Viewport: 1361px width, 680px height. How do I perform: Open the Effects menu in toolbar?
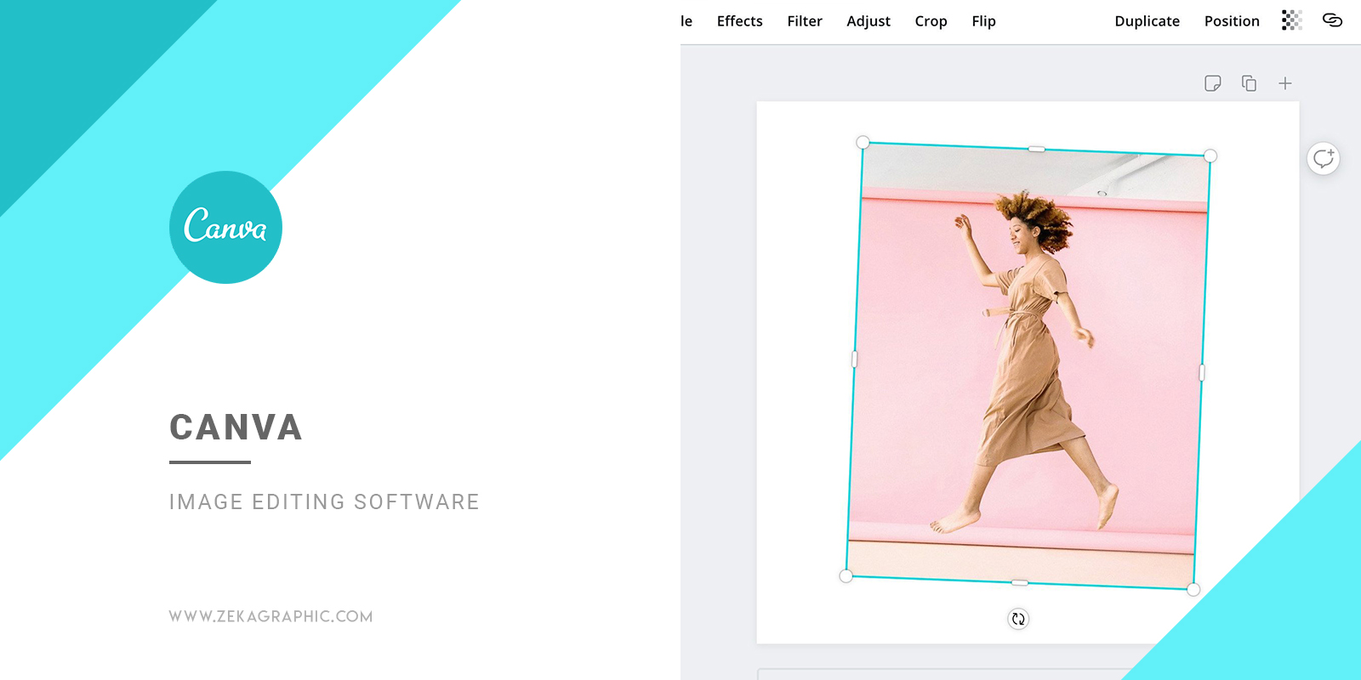pos(739,21)
